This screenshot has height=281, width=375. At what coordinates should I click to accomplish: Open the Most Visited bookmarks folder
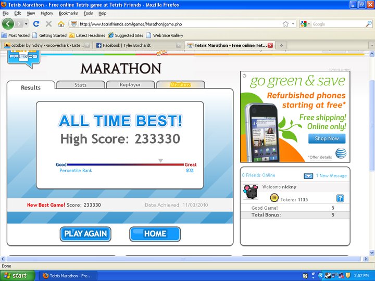pyautogui.click(x=16, y=35)
